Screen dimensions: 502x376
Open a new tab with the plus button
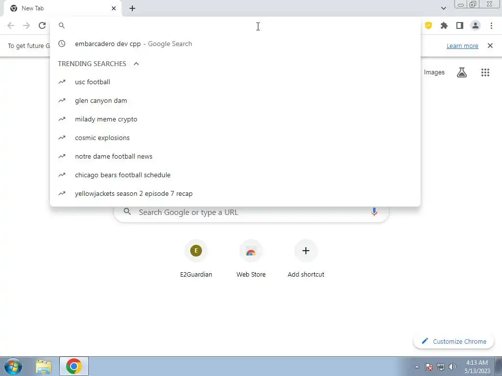click(x=132, y=8)
